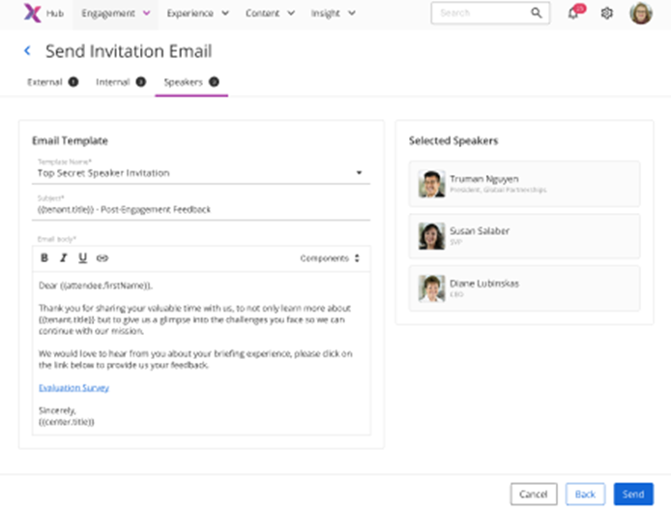
Task: Click the Cancel button
Action: pos(534,494)
